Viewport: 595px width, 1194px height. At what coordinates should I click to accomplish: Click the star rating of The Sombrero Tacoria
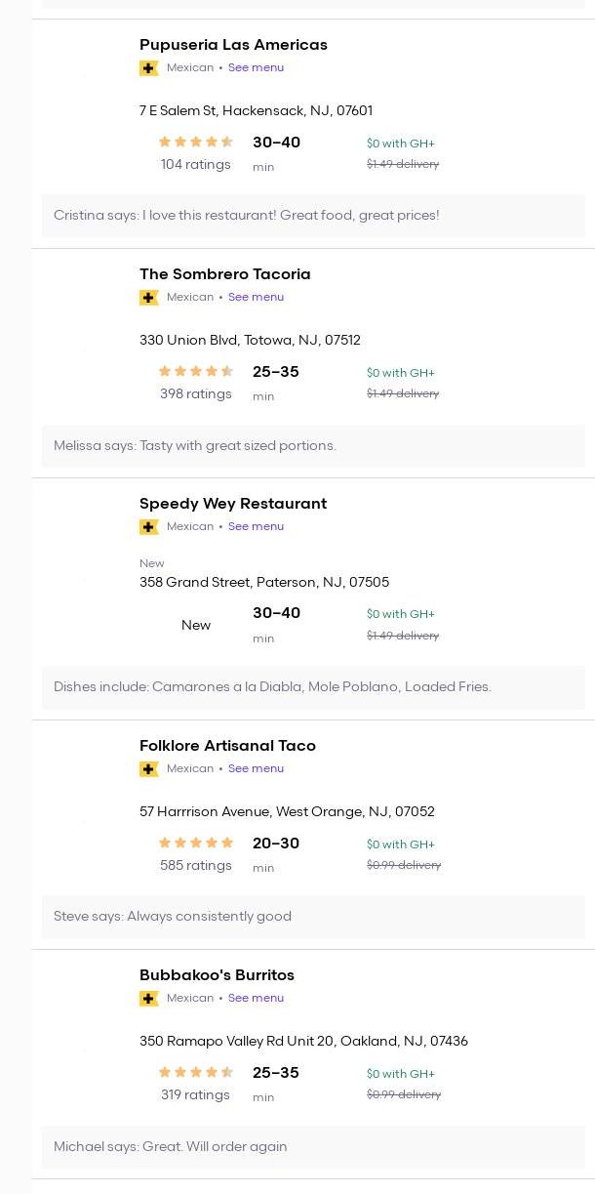tap(196, 372)
